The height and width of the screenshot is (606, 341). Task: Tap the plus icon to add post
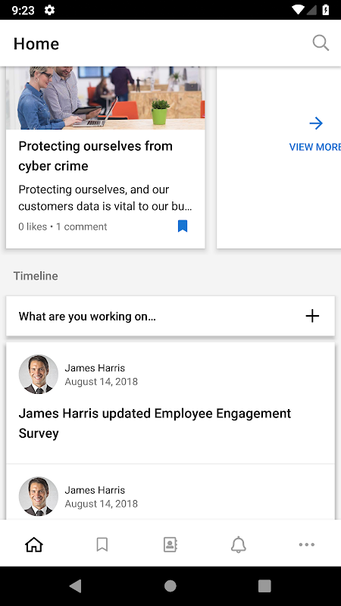pyautogui.click(x=312, y=316)
